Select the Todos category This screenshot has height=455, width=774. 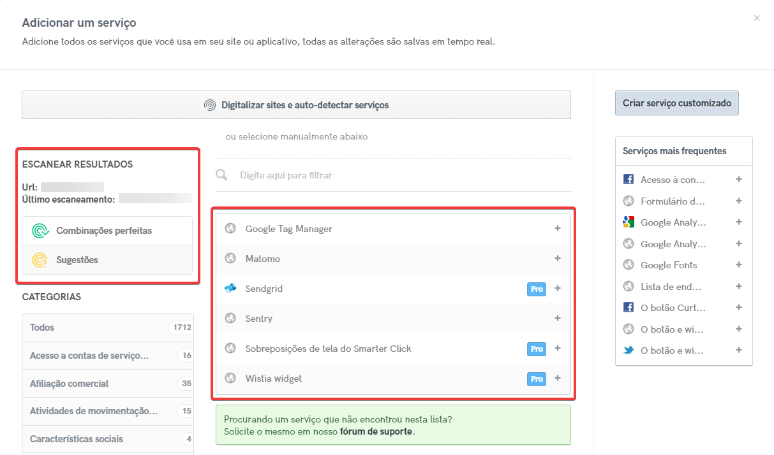42,328
